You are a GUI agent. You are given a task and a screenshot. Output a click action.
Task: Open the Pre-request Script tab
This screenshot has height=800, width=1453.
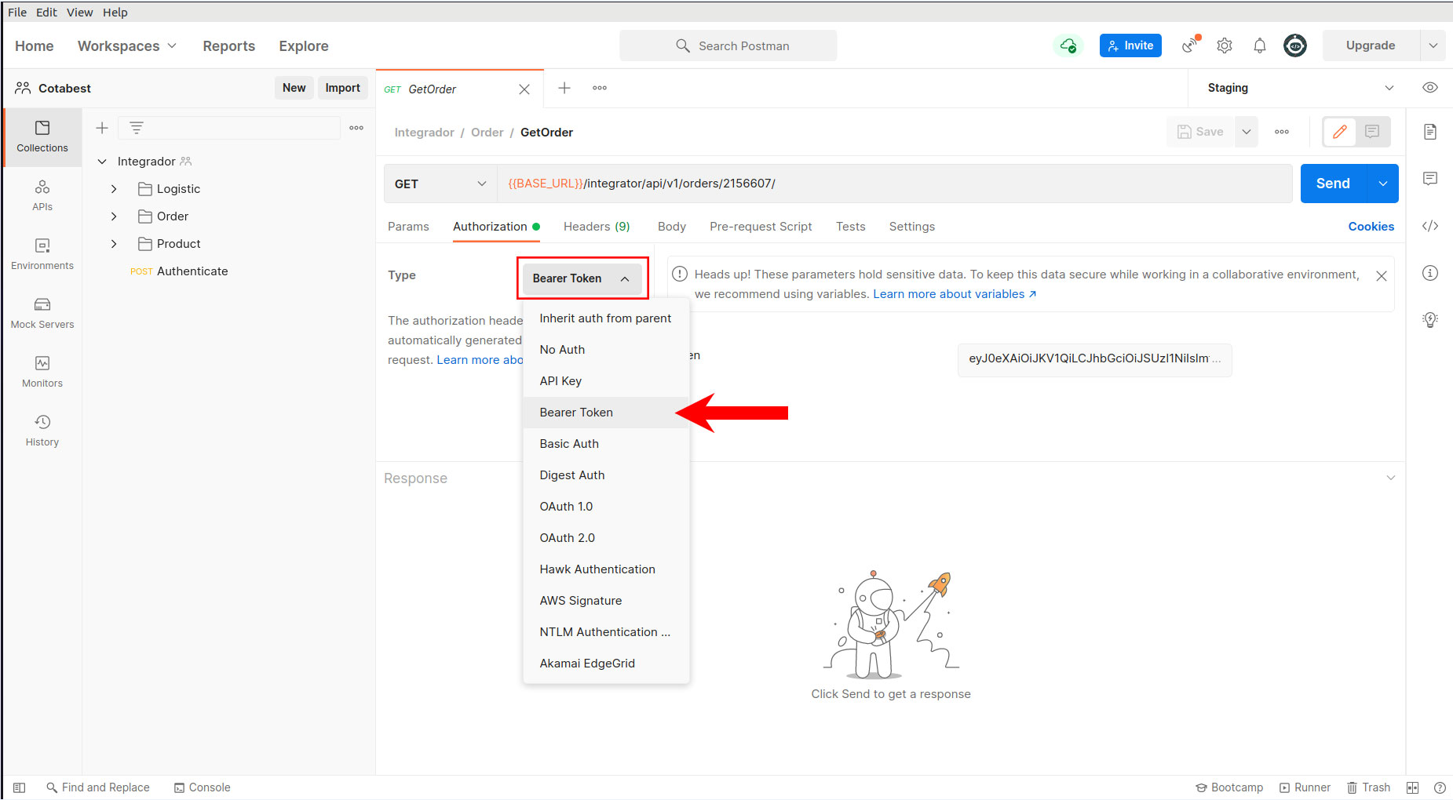coord(761,227)
